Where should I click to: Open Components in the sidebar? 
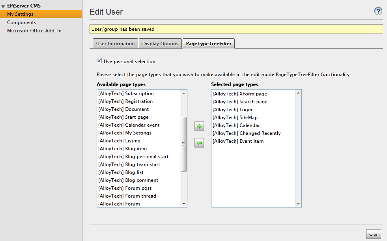(x=21, y=22)
